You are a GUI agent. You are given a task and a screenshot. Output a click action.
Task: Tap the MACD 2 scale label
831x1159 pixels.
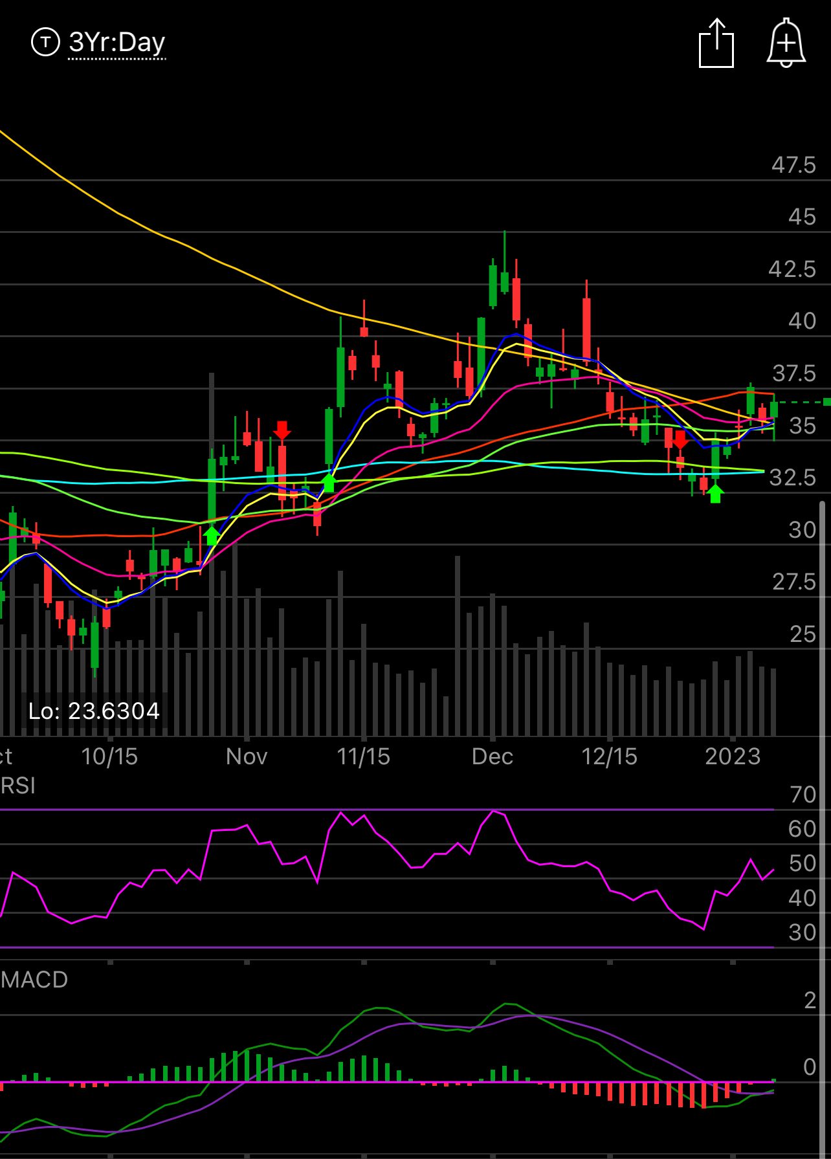pos(810,1000)
